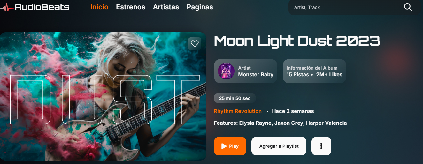423x164 pixels.
Task: Start playback with the orange Play button
Action: coord(230,146)
